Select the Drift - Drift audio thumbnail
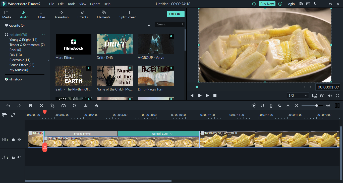 (115, 44)
